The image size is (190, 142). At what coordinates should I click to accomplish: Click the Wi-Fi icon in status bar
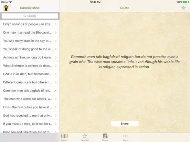pyautogui.click(x=11, y=2)
